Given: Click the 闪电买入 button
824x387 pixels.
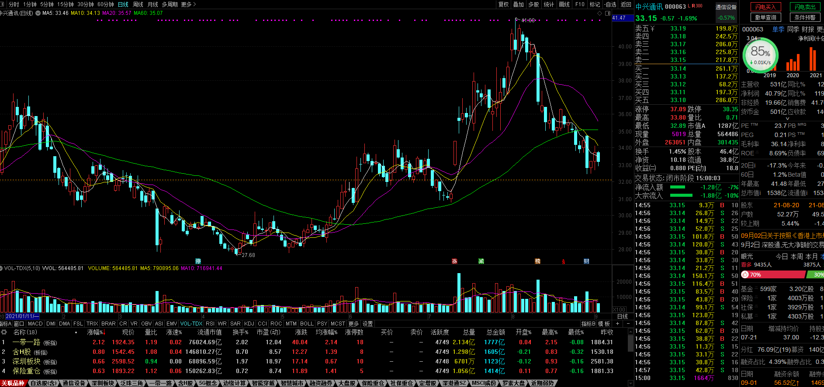Looking at the screenshot, I should pyautogui.click(x=766, y=7).
